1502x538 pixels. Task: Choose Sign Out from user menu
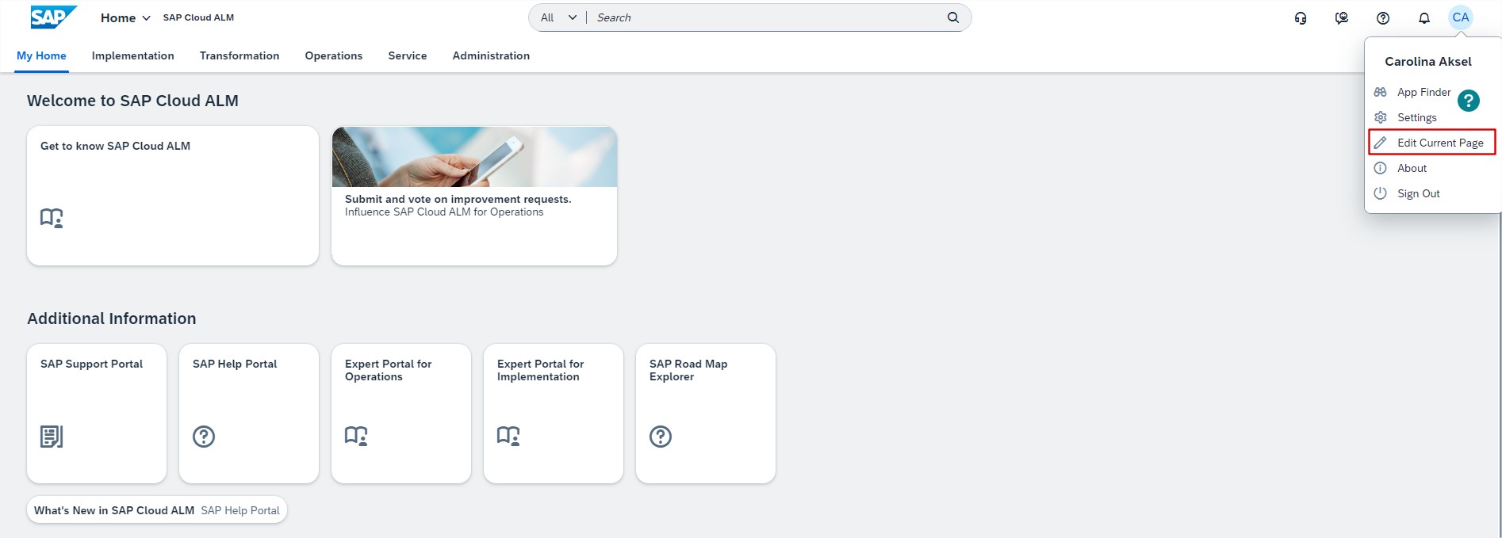point(1418,193)
